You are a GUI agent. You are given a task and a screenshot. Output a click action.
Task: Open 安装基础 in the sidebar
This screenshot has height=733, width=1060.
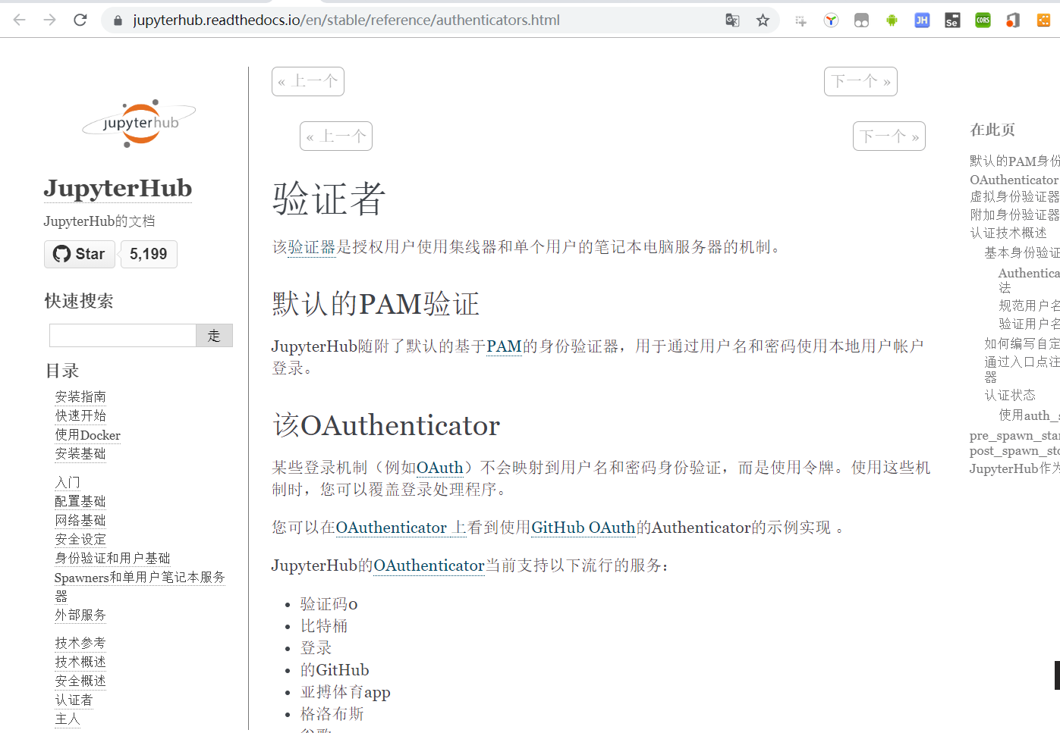[x=80, y=453]
